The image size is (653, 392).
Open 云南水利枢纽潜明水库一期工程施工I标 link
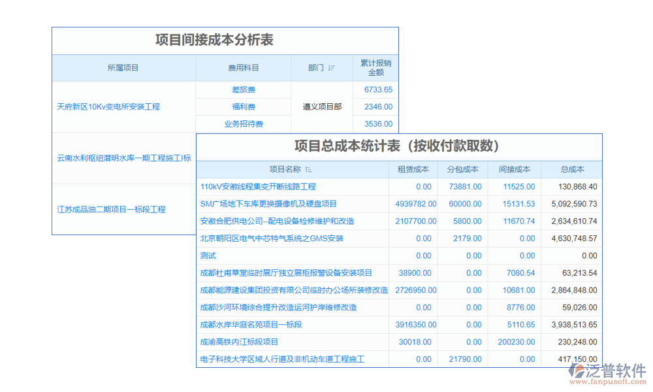(x=124, y=158)
